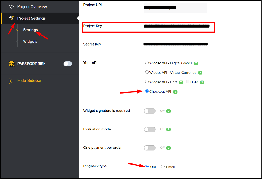
Task: Click the Hide Sidebar arrow icon
Action: pos(11,81)
